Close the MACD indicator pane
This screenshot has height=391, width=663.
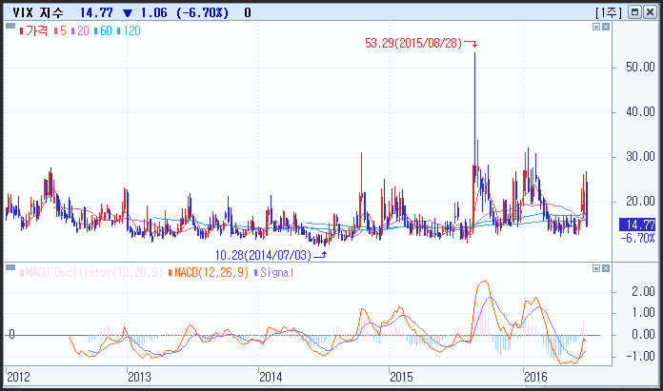click(606, 268)
